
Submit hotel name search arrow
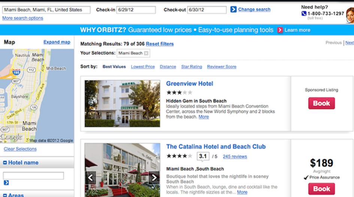coord(6,182)
